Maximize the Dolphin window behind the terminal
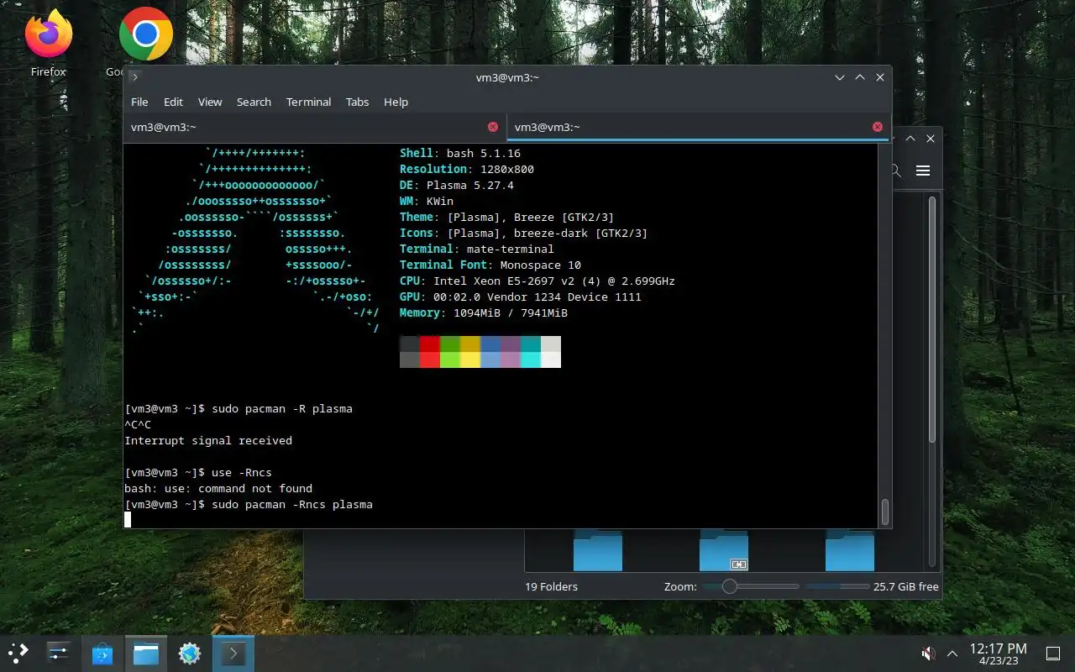This screenshot has height=672, width=1075. pyautogui.click(x=910, y=139)
